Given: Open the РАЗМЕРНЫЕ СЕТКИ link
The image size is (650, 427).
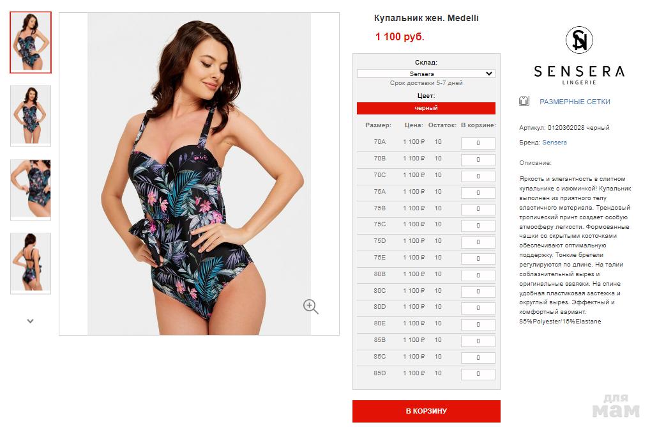Looking at the screenshot, I should click(x=575, y=102).
